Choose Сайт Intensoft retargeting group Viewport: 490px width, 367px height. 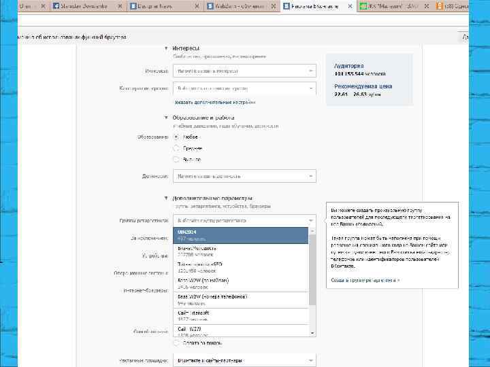[241, 316]
